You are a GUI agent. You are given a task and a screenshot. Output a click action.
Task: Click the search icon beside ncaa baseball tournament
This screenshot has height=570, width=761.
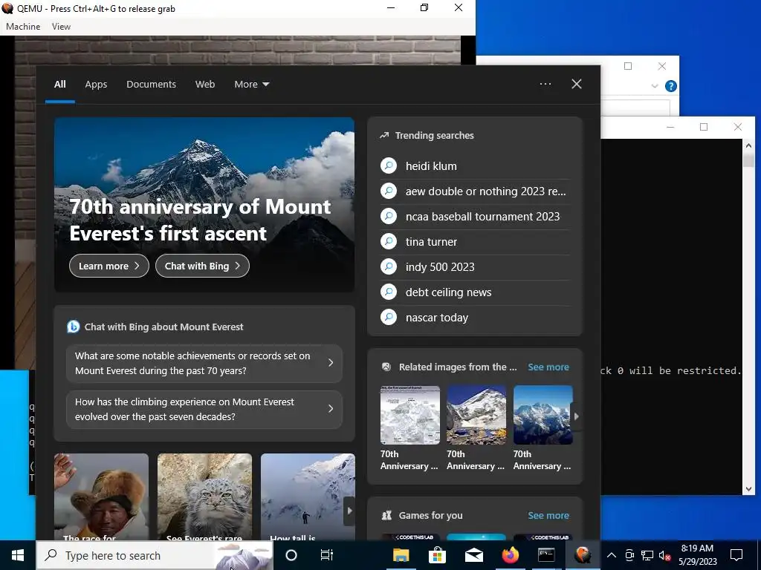pos(389,216)
